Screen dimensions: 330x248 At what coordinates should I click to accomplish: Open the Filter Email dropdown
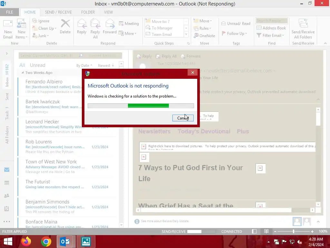pos(270,36)
